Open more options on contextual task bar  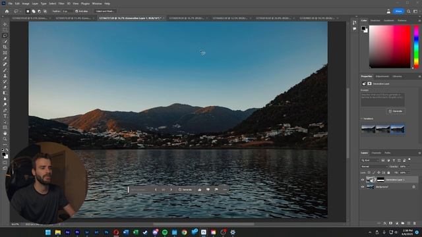(x=225, y=190)
